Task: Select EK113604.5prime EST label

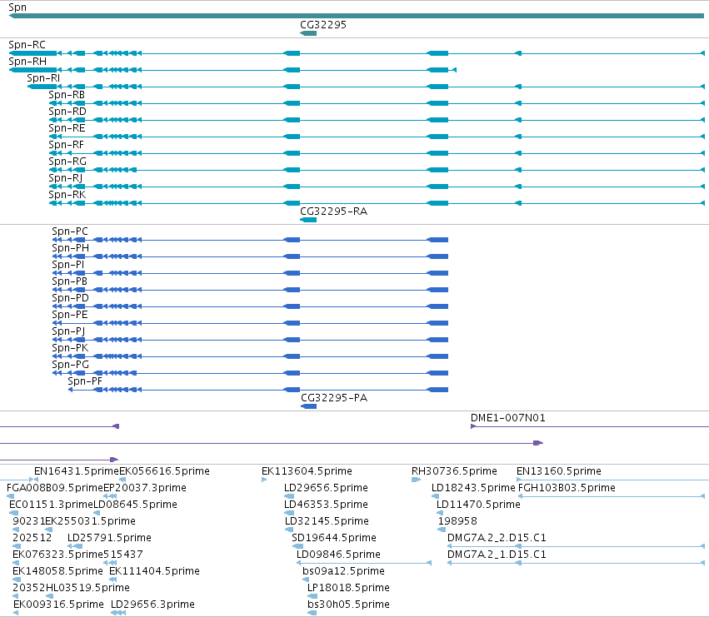Action: pos(307,471)
